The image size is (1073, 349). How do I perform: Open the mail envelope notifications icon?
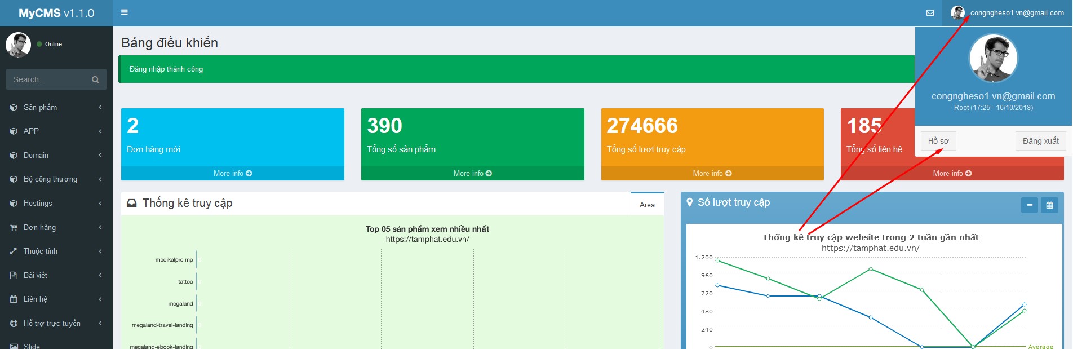[x=930, y=13]
